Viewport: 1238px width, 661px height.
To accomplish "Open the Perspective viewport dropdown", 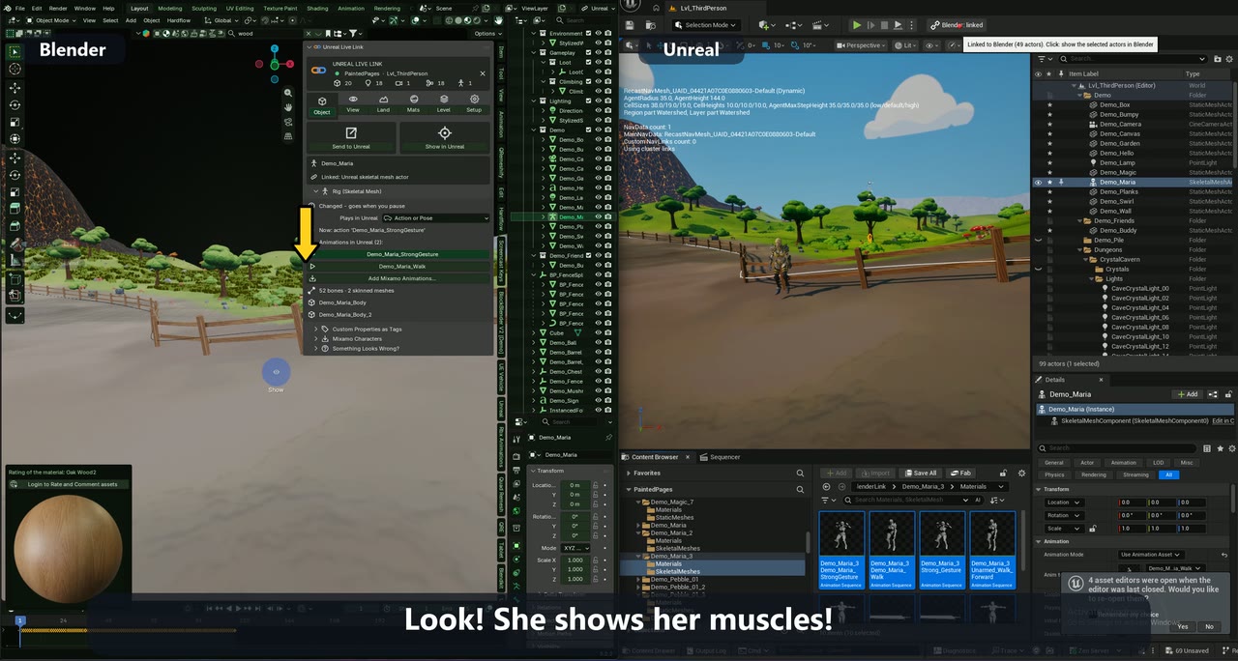I will 861,45.
